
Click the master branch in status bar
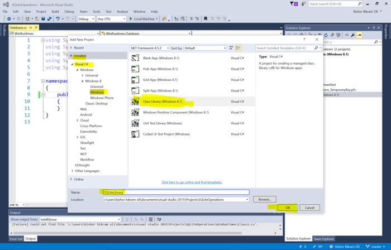click(x=376, y=247)
